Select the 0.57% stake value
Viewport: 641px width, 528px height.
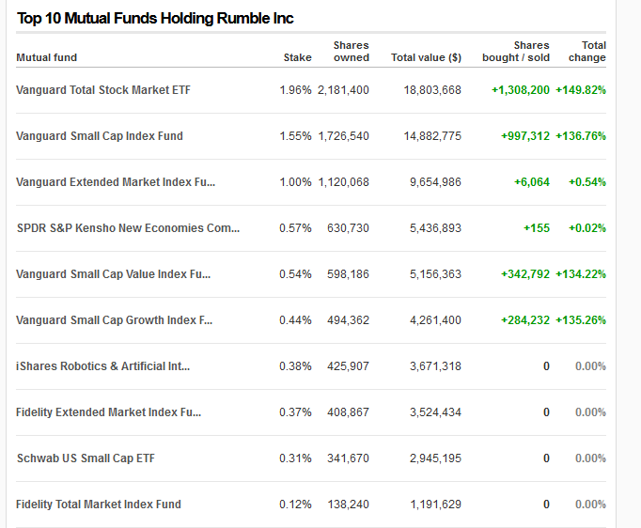(295, 228)
